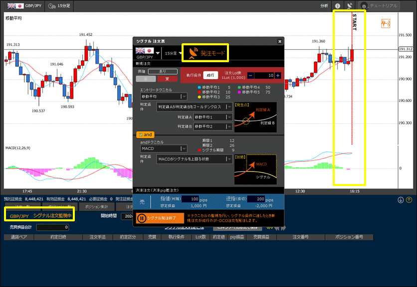Click the pip損益 column header
417x287 pixels.
pos(237,237)
